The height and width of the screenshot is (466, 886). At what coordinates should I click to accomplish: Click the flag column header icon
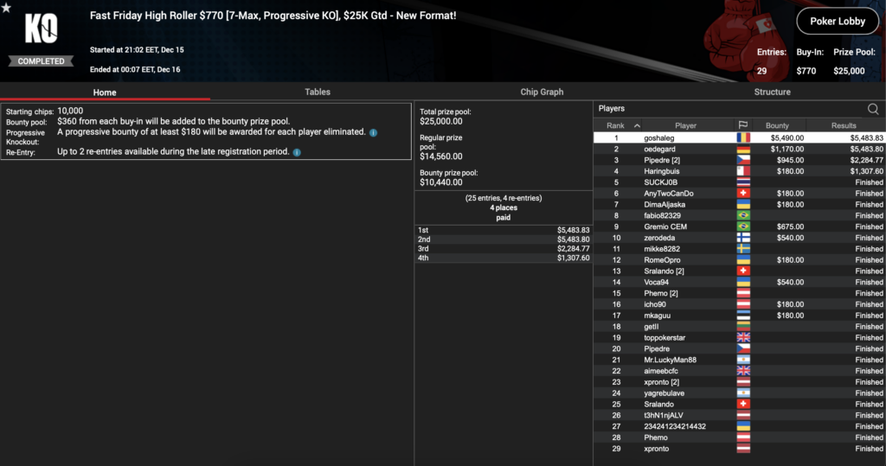coord(742,125)
